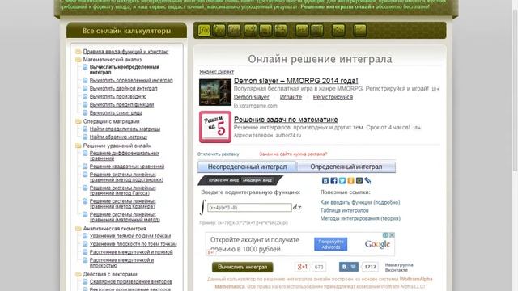Open Как вводить функции (подробно) link
Image resolution: width=518 pixels, height=291 pixels.
pos(360,202)
